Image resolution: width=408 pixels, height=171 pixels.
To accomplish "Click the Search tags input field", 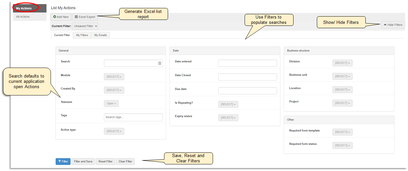I will pyautogui.click(x=133, y=117).
